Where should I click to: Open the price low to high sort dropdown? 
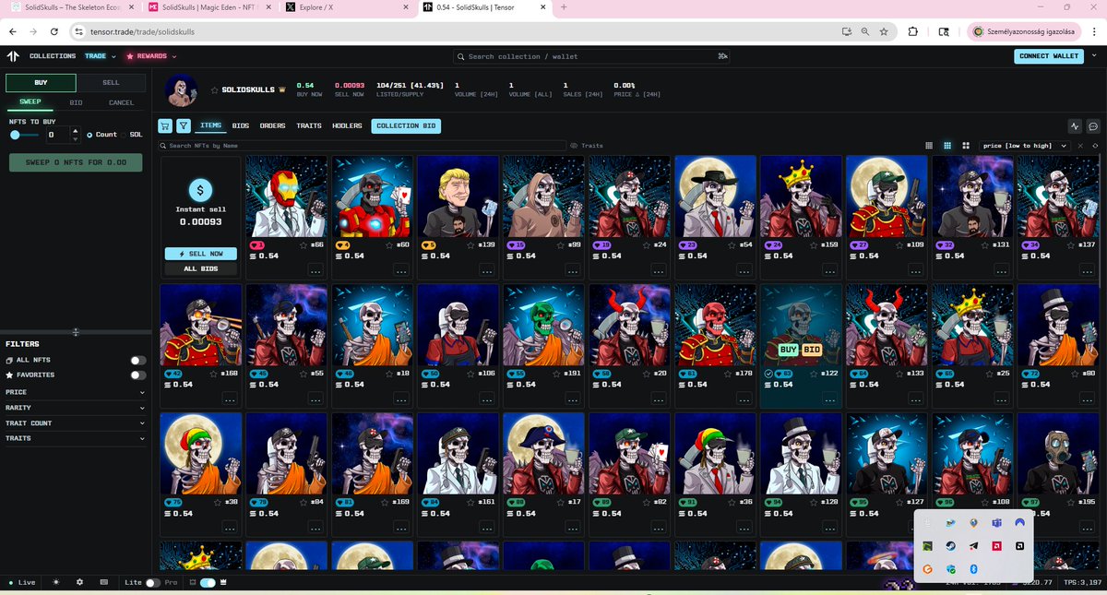(1023, 146)
